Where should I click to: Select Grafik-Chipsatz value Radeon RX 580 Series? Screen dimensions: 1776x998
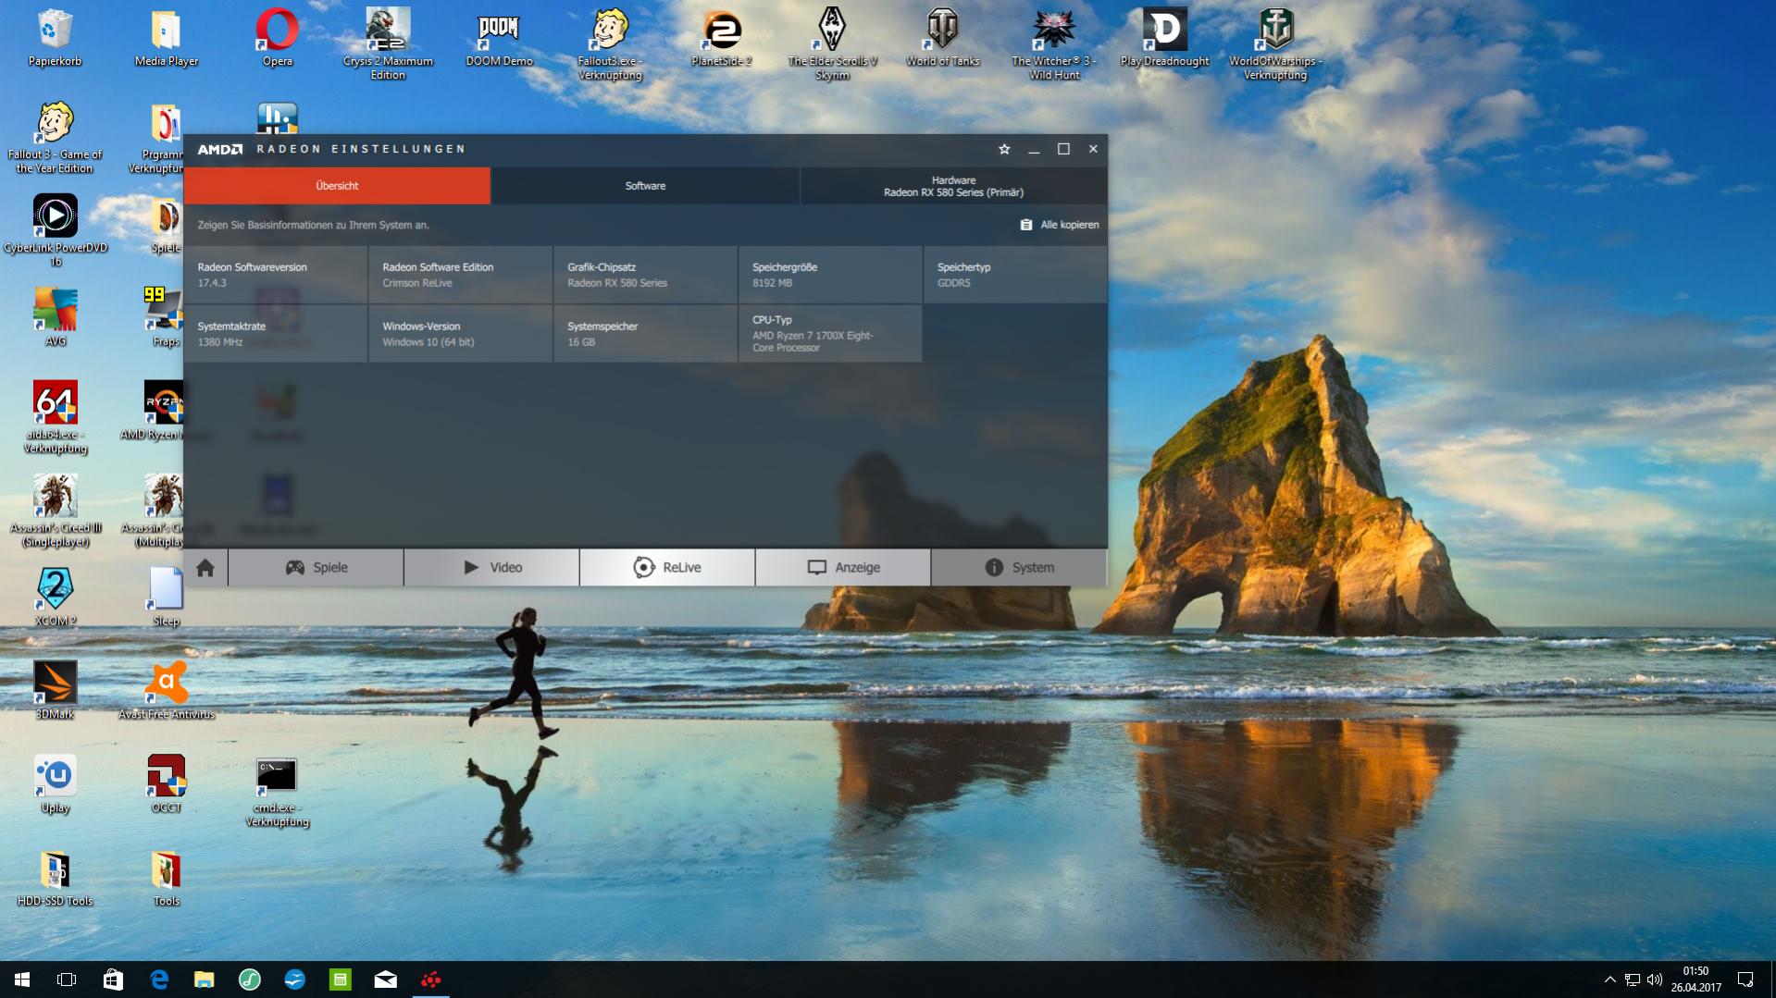click(617, 283)
